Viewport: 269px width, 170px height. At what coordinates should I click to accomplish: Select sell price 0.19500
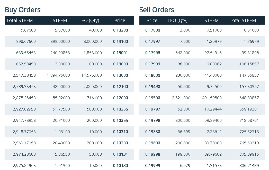click(153, 98)
